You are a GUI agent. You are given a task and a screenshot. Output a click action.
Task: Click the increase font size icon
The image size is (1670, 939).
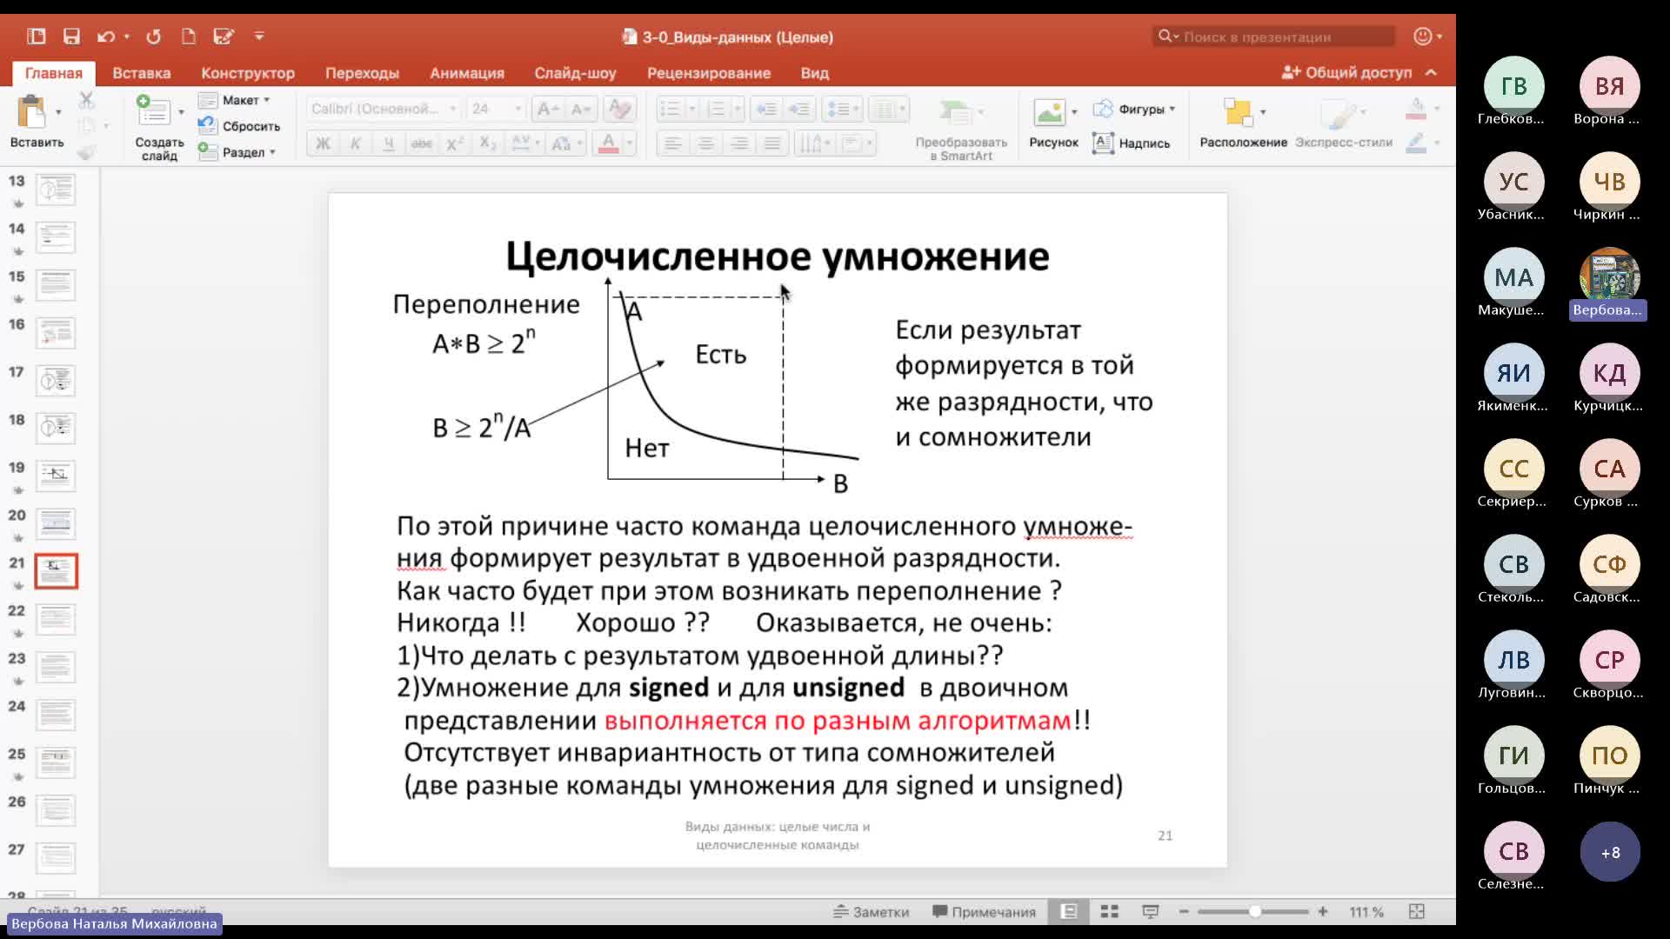click(x=547, y=109)
